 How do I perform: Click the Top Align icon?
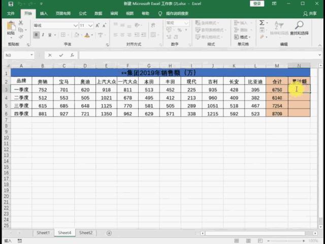pyautogui.click(x=116, y=25)
